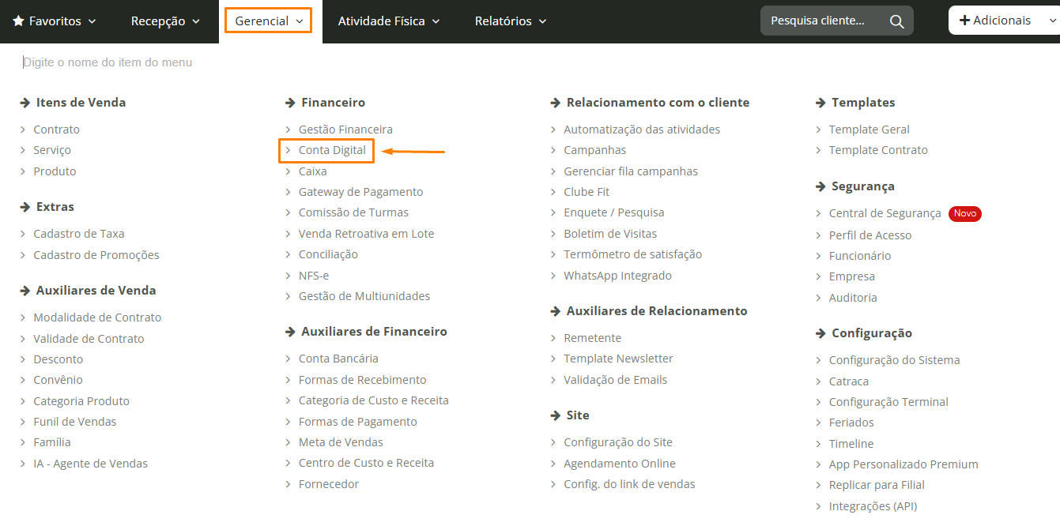Open Integrações (API)
Image resolution: width=1060 pixels, height=526 pixels.
tap(873, 506)
